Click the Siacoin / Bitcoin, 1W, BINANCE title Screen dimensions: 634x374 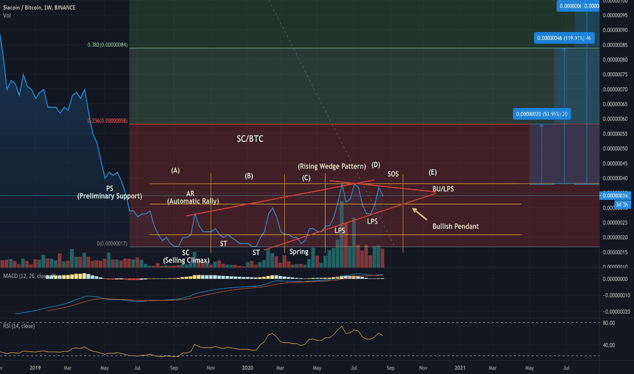point(39,7)
